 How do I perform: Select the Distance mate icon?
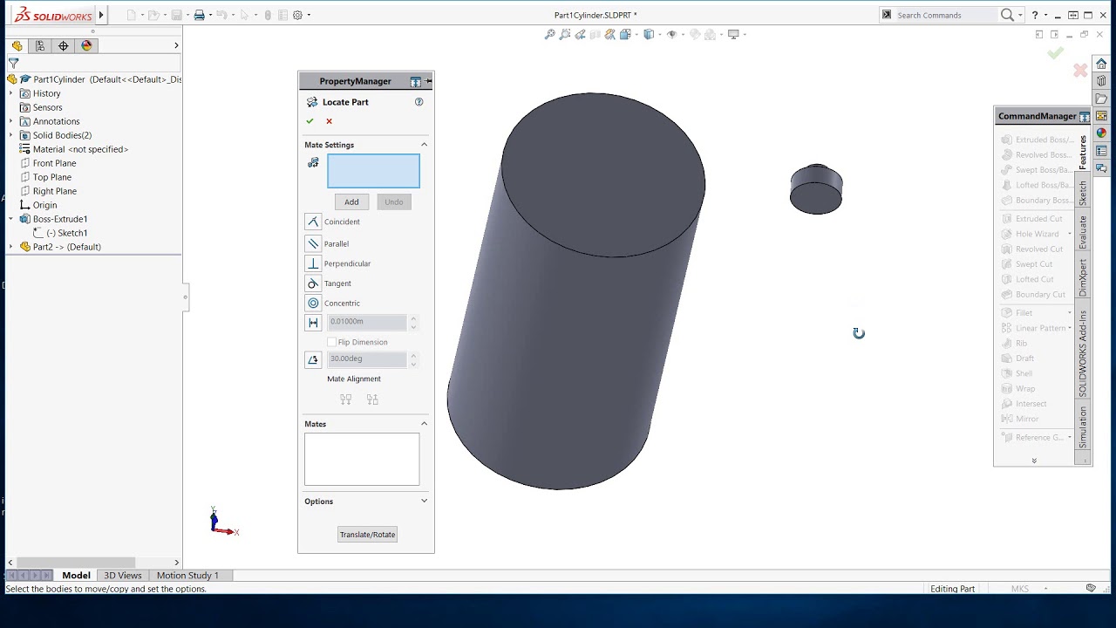pos(313,323)
